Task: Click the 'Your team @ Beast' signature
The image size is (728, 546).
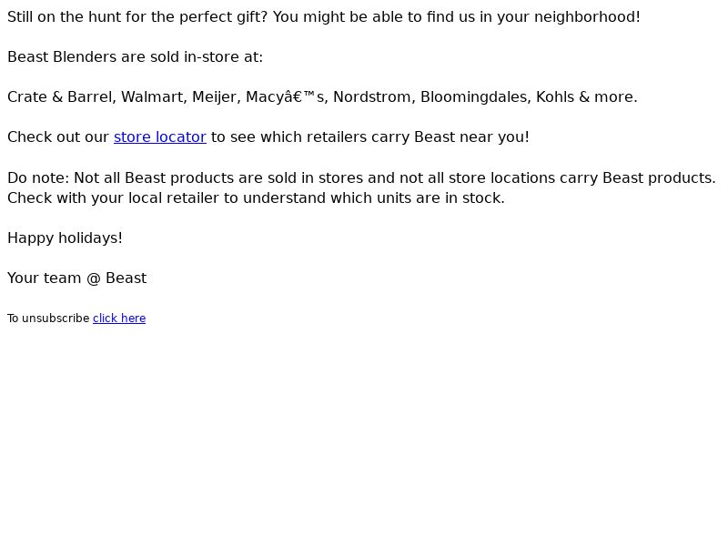Action: point(76,278)
